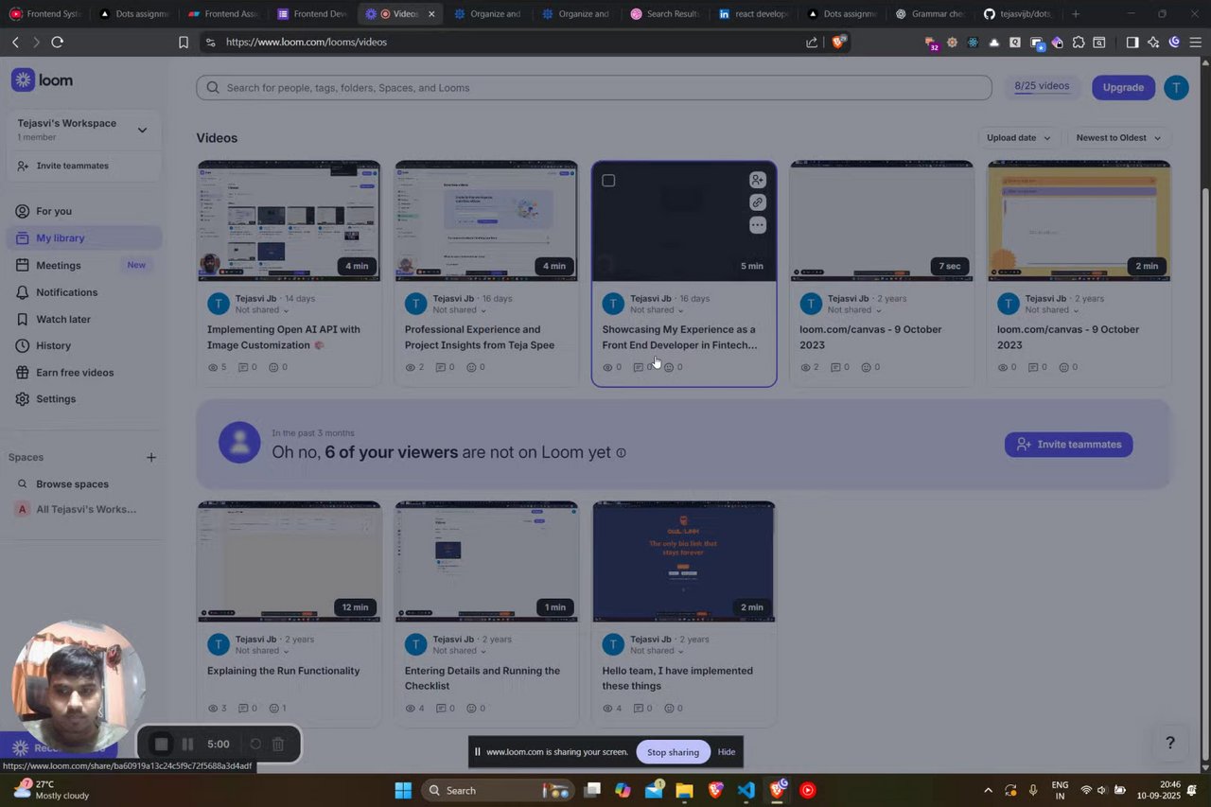Delete the recording with the trash icon

(278, 745)
